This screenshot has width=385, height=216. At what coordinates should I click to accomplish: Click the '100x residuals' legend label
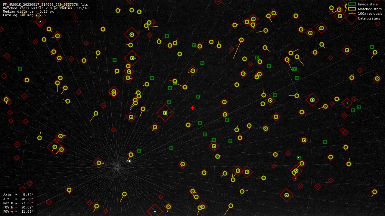pyautogui.click(x=370, y=14)
